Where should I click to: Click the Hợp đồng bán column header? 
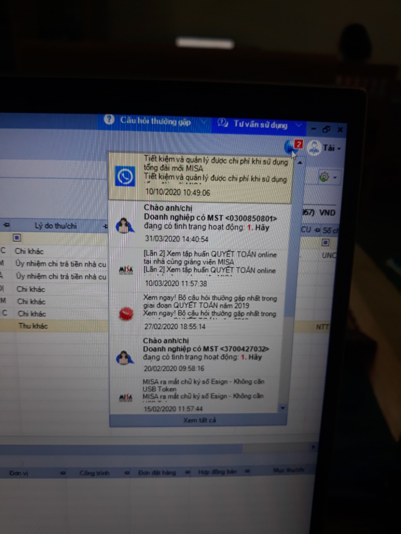(217, 472)
